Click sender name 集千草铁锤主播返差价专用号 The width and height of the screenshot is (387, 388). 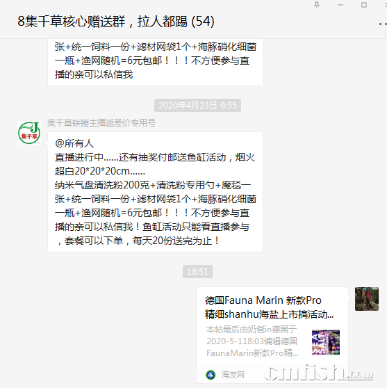click(x=101, y=123)
